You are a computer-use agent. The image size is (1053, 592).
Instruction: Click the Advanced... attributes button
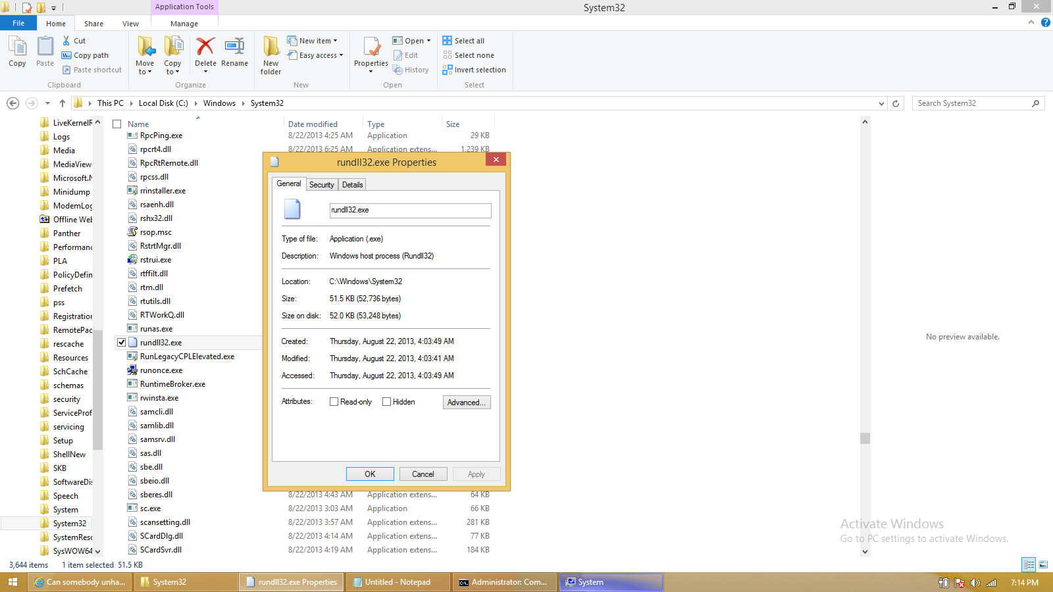pos(467,403)
